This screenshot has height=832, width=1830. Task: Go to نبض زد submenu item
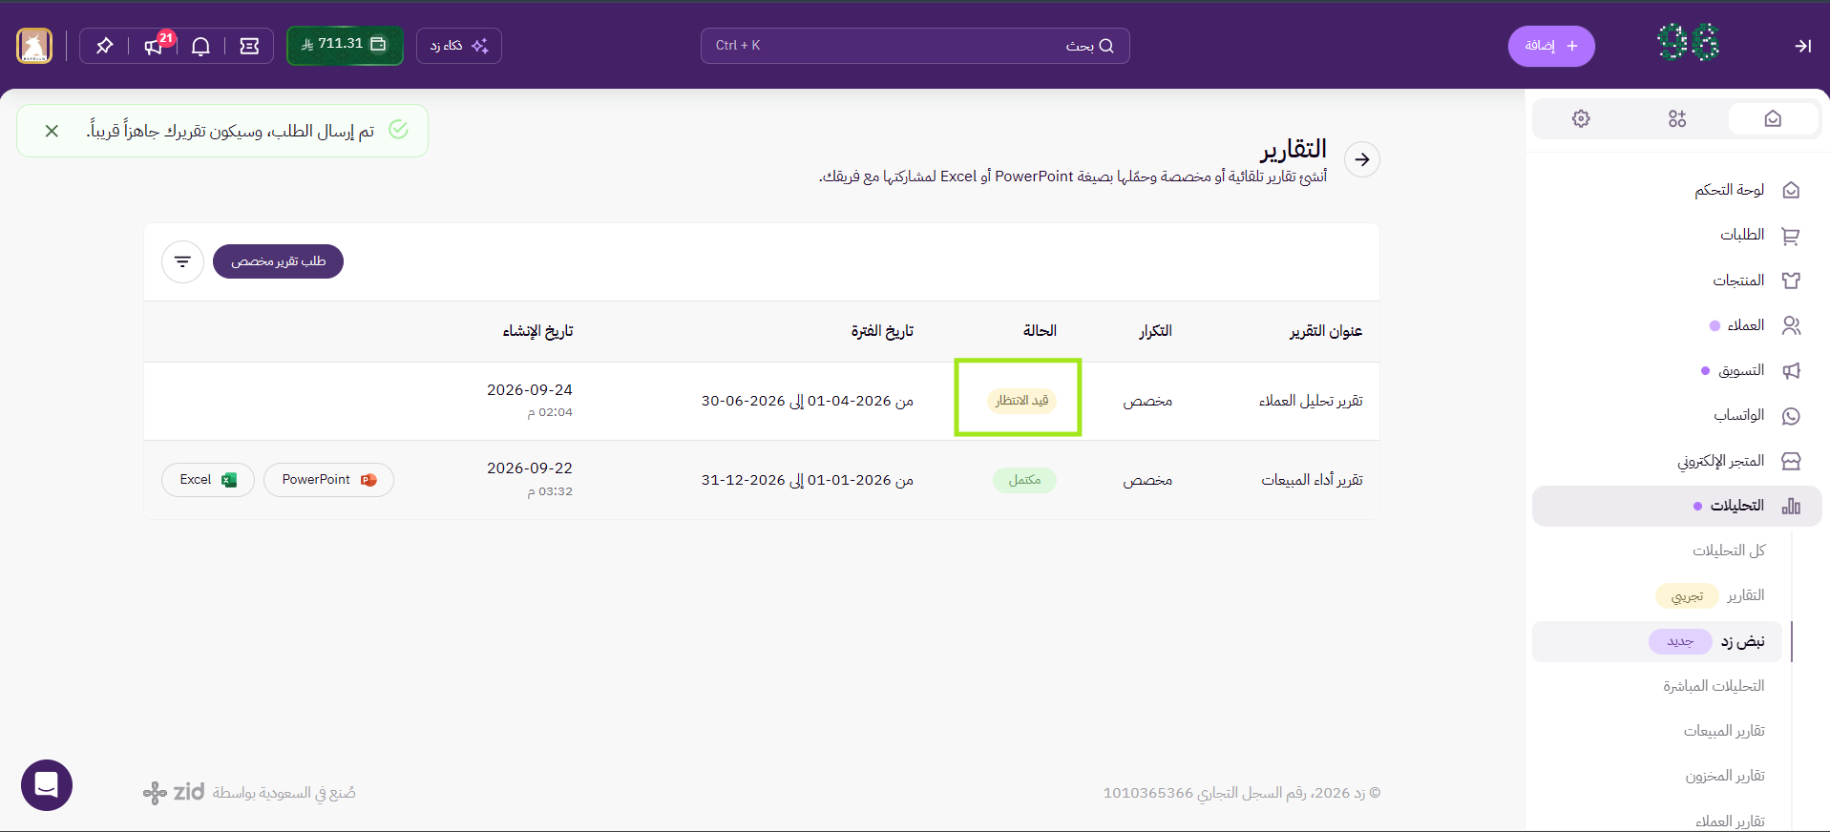tap(1657, 641)
